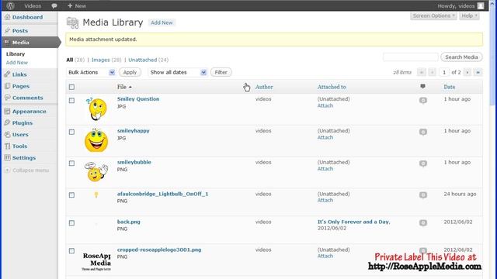The image size is (497, 279).
Task: Click comment bubble for afaulconbridge_Lightbulb_OnOff_1 row
Action: [422, 195]
